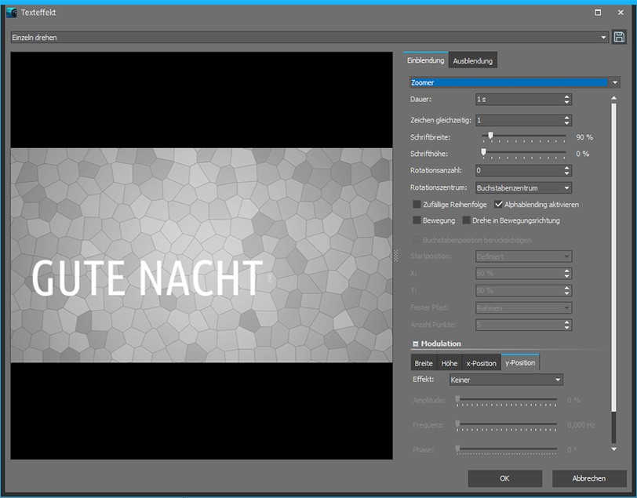Select the Breite modulation tab
Viewport: 637px width, 498px height.
(424, 363)
